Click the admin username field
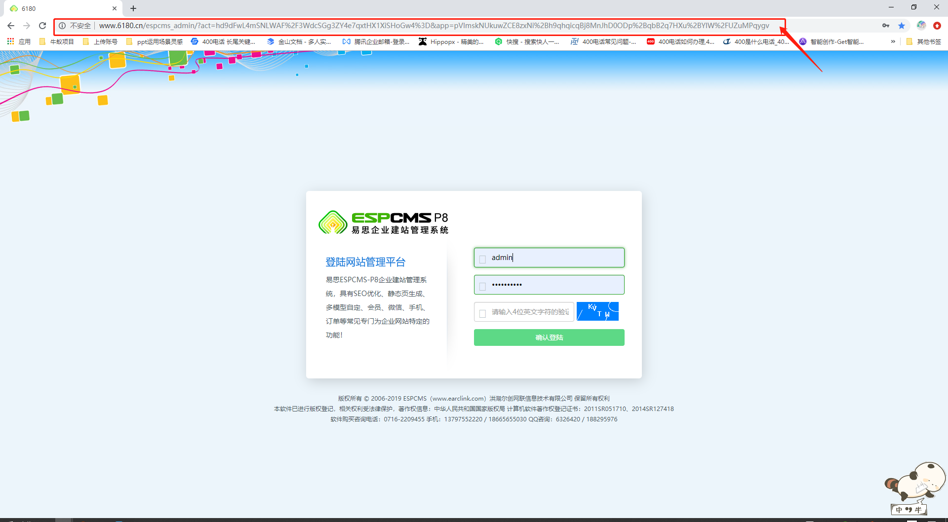This screenshot has height=522, width=948. (549, 258)
